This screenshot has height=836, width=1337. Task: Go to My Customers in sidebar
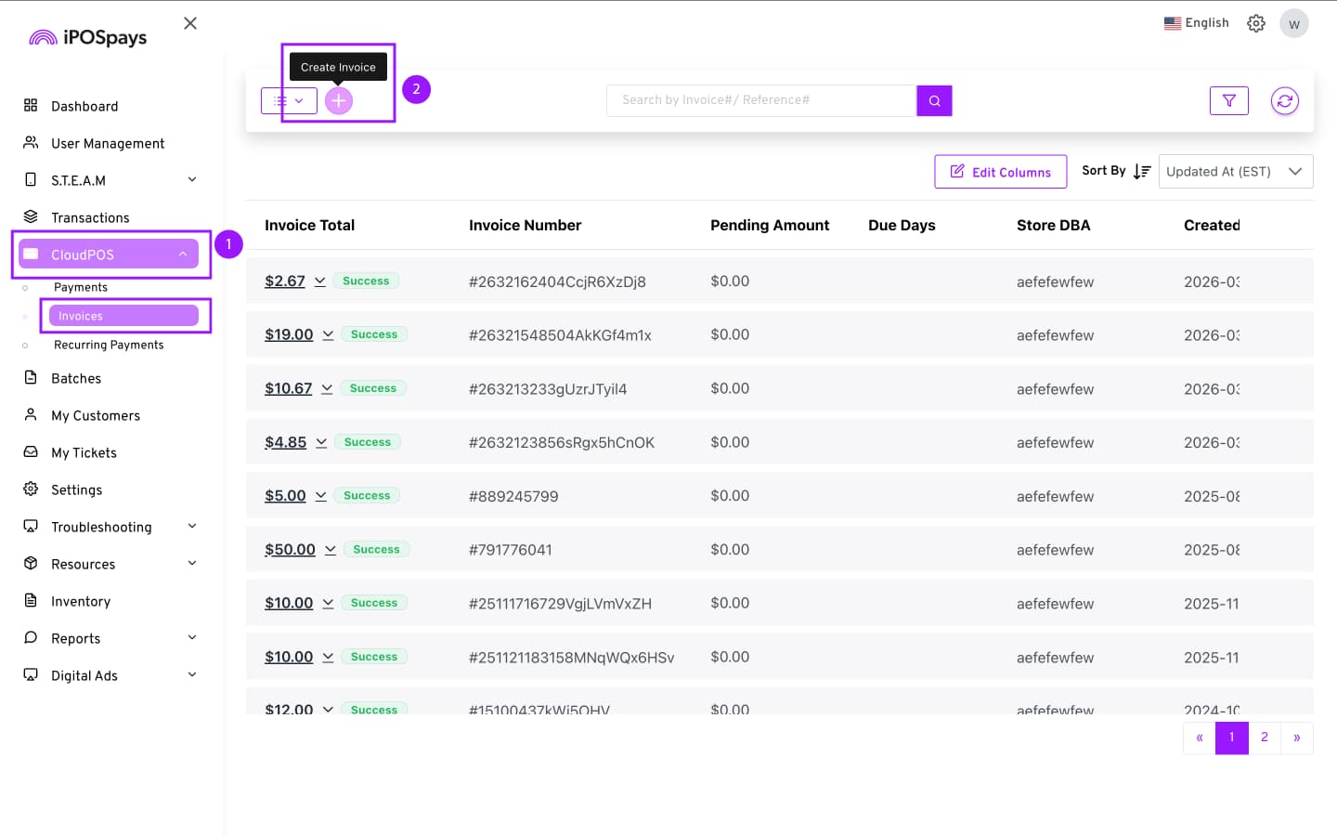[96, 415]
